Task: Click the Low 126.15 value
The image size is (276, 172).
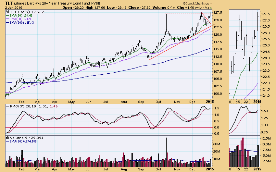Action: pos(117,7)
